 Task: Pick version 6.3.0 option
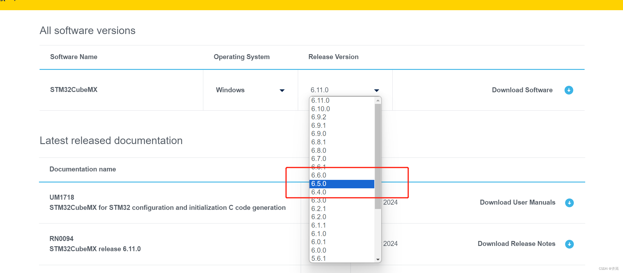coord(342,200)
